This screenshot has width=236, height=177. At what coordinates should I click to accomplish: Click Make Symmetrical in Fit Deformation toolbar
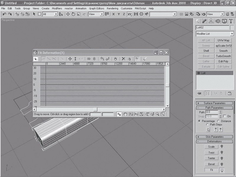point(35,59)
